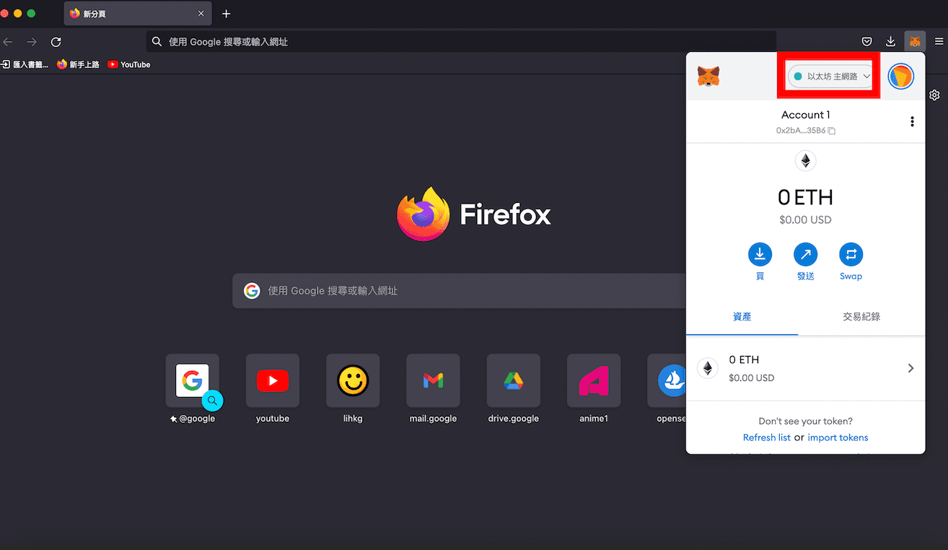Click the ETH icon in asset list

click(x=708, y=368)
